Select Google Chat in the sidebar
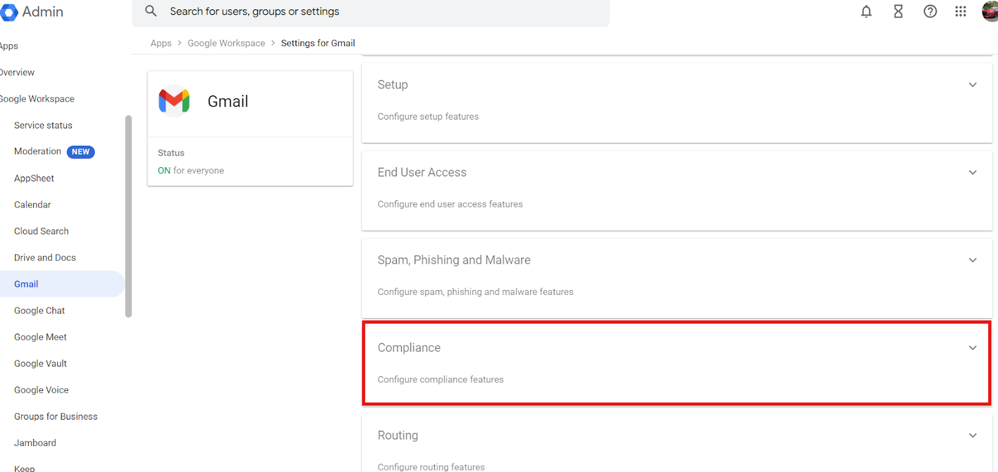998x472 pixels. [x=39, y=311]
